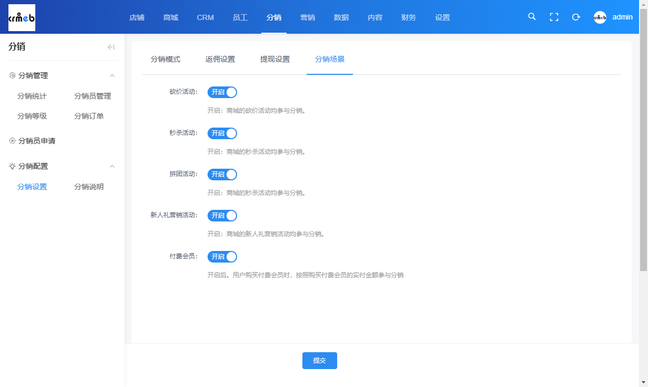Turn off the 秒杀活动 toggle
The image size is (648, 387).
pyautogui.click(x=222, y=133)
